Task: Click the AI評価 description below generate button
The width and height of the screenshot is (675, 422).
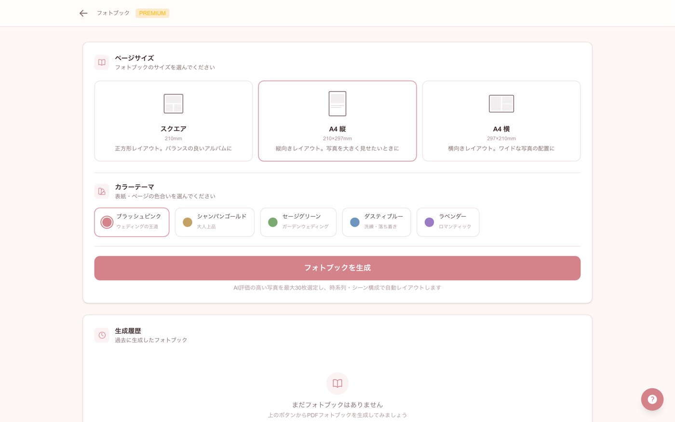Action: [337, 287]
